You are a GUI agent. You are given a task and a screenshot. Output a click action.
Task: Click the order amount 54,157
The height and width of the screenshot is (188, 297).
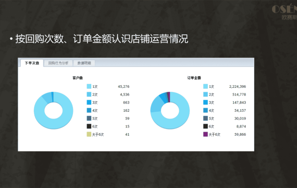click(x=240, y=111)
